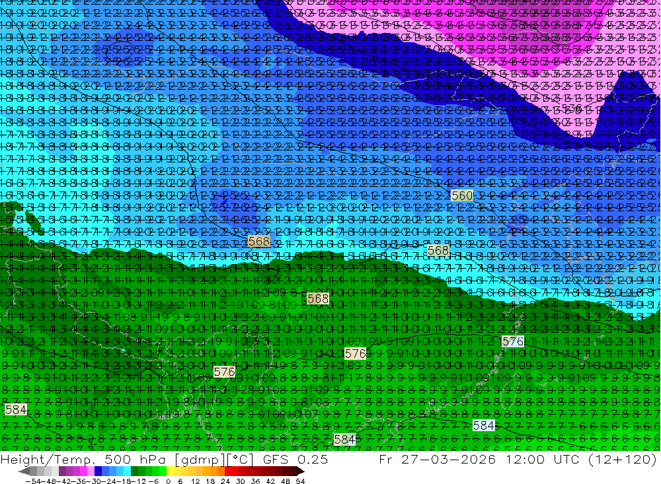The height and width of the screenshot is (484, 661).
Task: Click the legend value '0'
Action: point(168,481)
